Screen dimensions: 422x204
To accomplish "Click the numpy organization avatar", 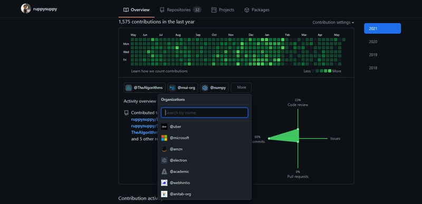I will [205, 88].
